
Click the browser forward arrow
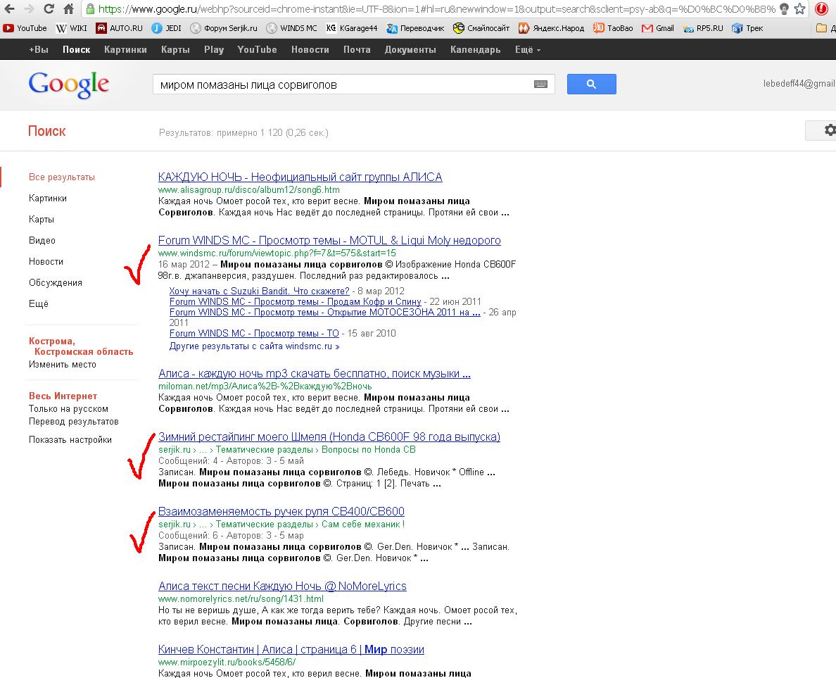[x=30, y=8]
